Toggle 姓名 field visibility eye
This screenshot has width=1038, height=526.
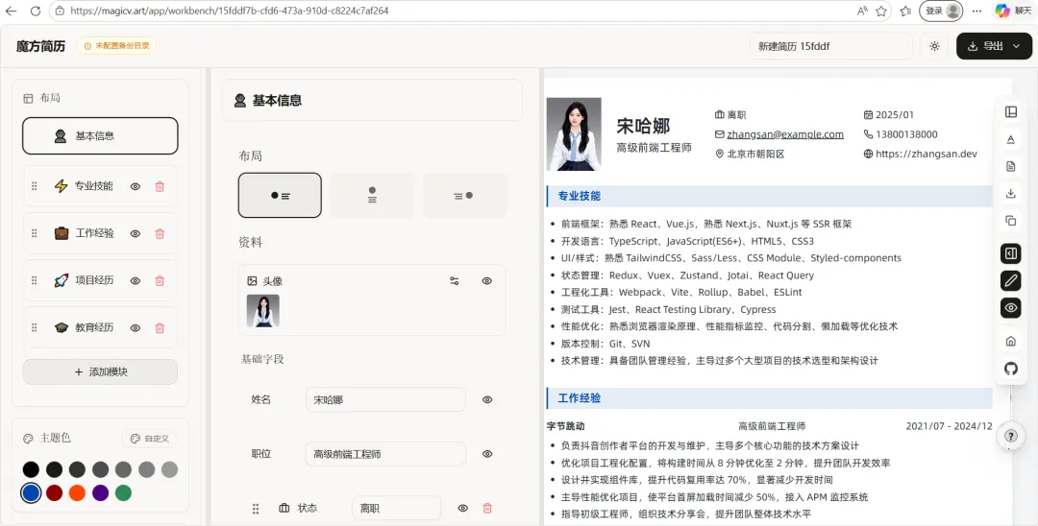(487, 400)
